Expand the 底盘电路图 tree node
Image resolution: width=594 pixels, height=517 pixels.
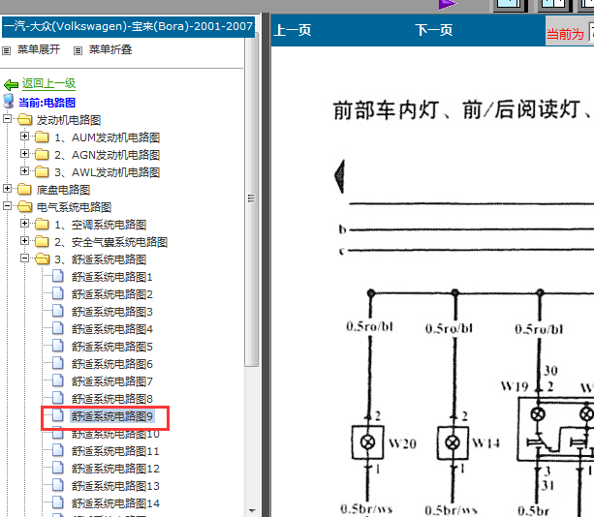pos(7,188)
